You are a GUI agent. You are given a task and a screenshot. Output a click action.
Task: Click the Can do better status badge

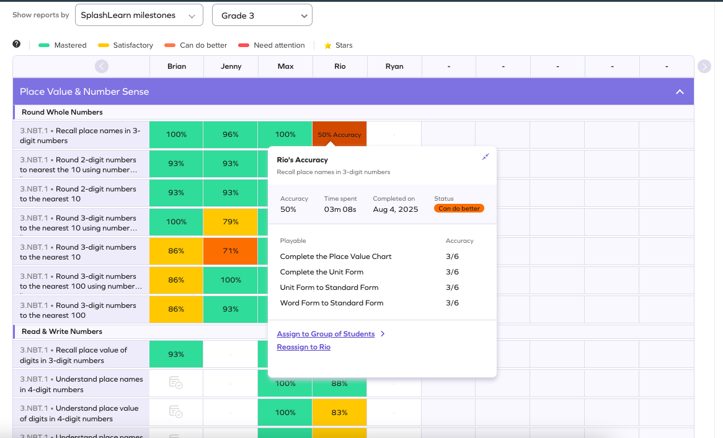point(459,208)
